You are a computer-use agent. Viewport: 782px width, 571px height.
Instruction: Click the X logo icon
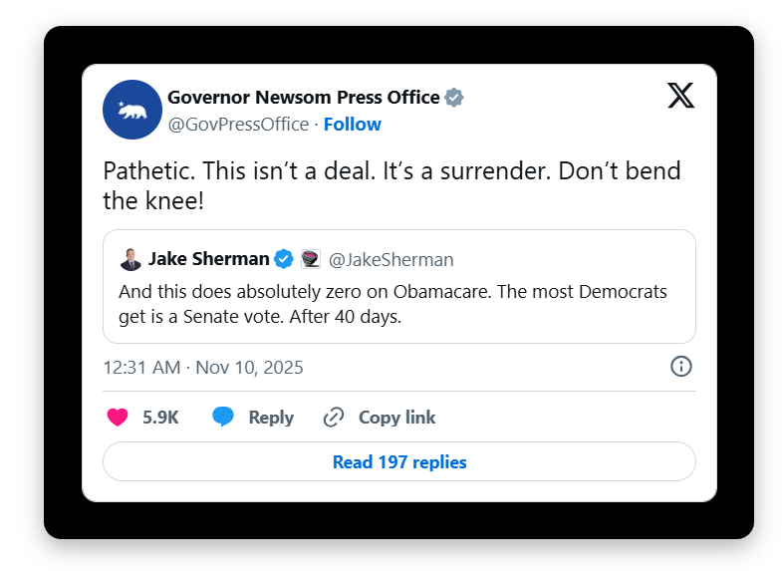(680, 96)
